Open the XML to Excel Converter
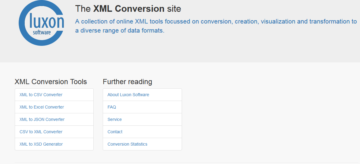The height and width of the screenshot is (164, 360). (x=42, y=107)
